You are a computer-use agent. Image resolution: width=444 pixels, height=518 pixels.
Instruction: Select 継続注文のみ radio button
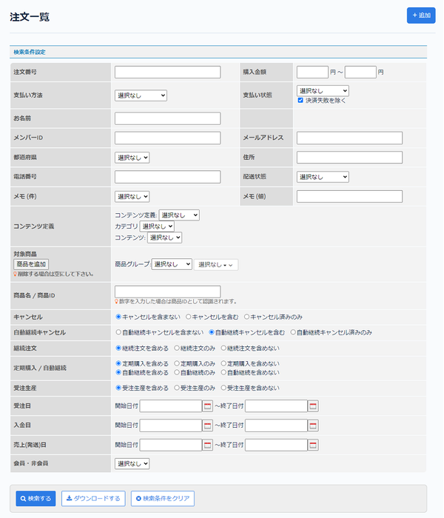(177, 348)
